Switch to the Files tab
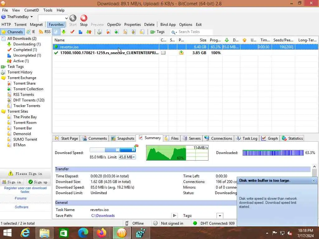The width and height of the screenshot is (319, 239). 172,138
